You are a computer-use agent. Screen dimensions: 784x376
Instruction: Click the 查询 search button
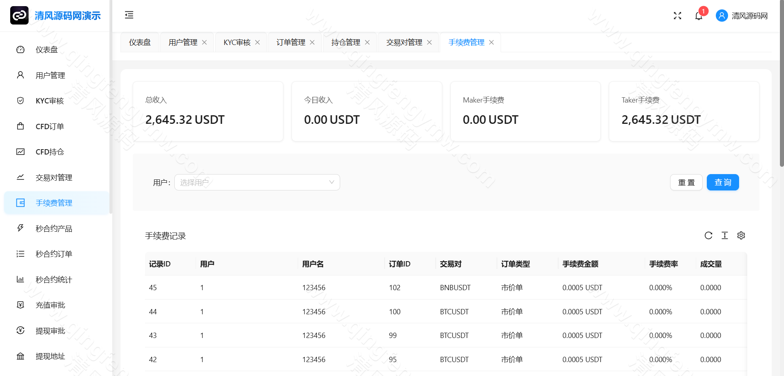723,182
